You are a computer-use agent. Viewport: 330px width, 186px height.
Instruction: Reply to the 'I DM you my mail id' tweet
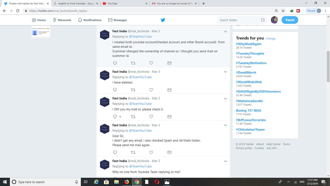115,117
